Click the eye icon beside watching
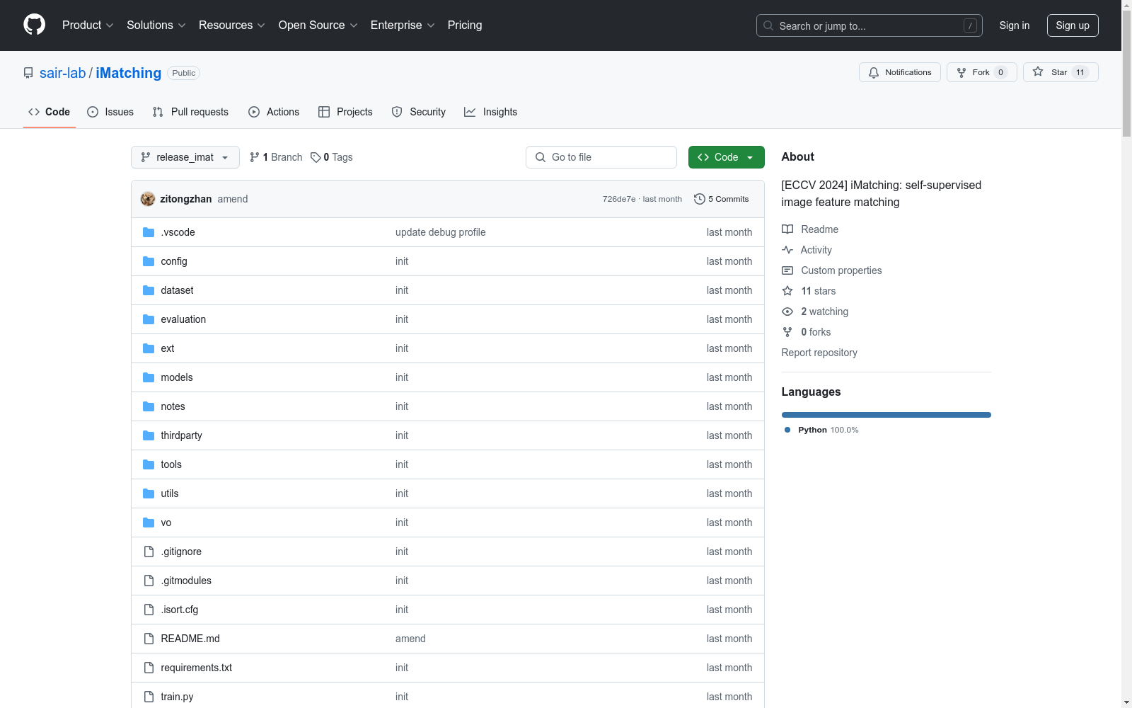This screenshot has height=708, width=1132. tap(787, 312)
